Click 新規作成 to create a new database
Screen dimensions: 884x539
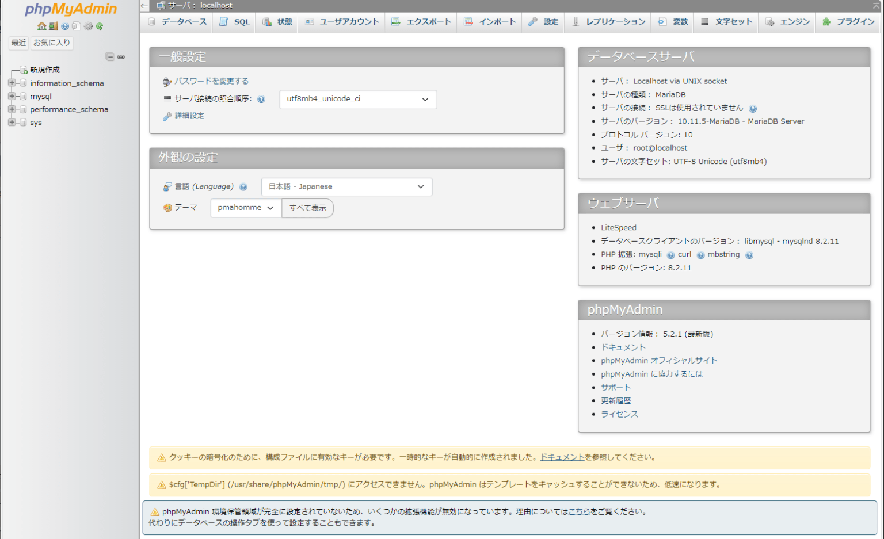44,70
